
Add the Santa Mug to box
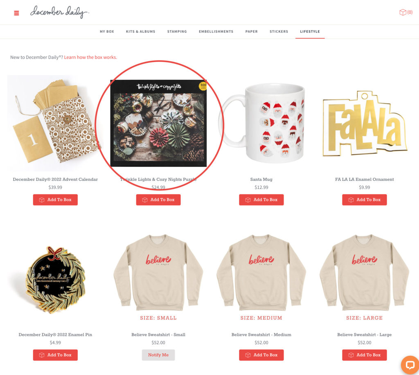point(261,200)
